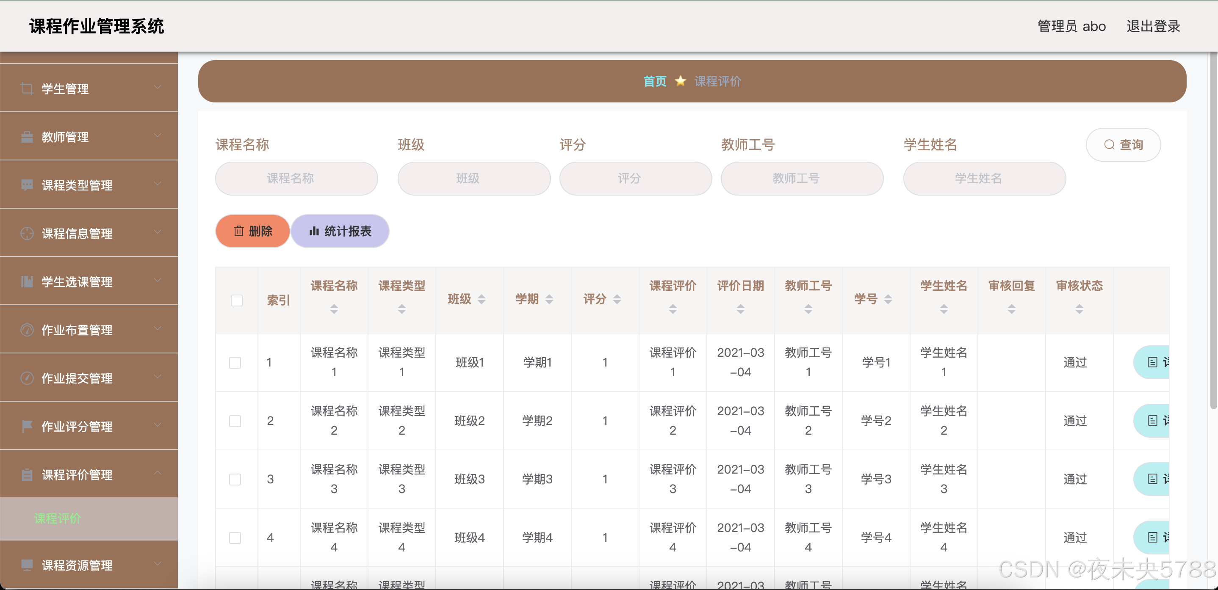Image resolution: width=1218 pixels, height=590 pixels.
Task: Click the clipboard icon beside 课程评价管理
Action: pos(27,474)
